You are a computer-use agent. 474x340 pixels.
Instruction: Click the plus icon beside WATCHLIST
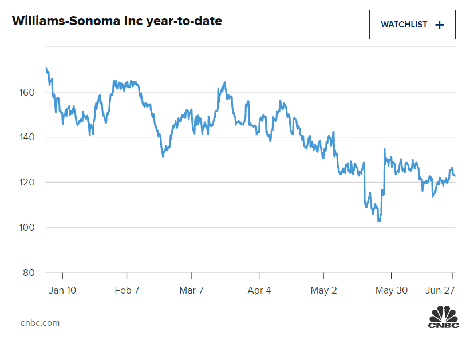click(440, 25)
